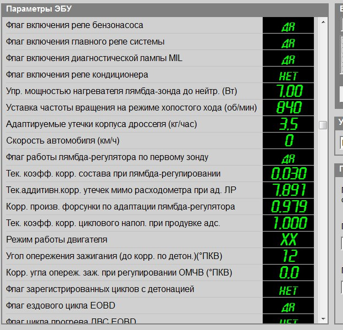Select the engine operating mode row

coord(132,240)
